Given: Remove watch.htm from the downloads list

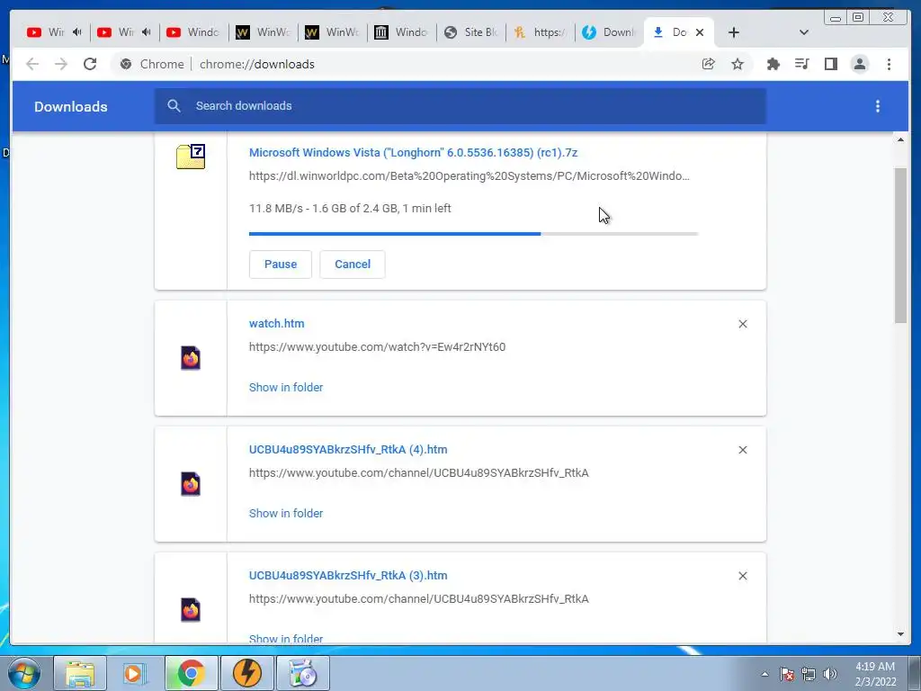Looking at the screenshot, I should (x=742, y=324).
